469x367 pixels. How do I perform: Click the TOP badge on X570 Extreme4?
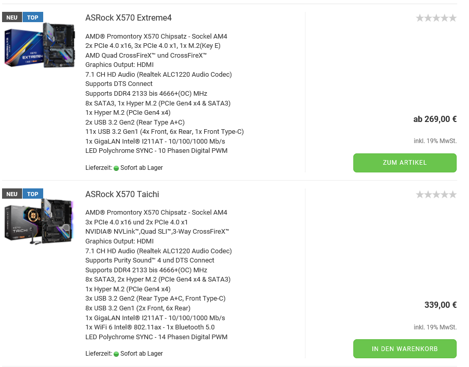32,18
